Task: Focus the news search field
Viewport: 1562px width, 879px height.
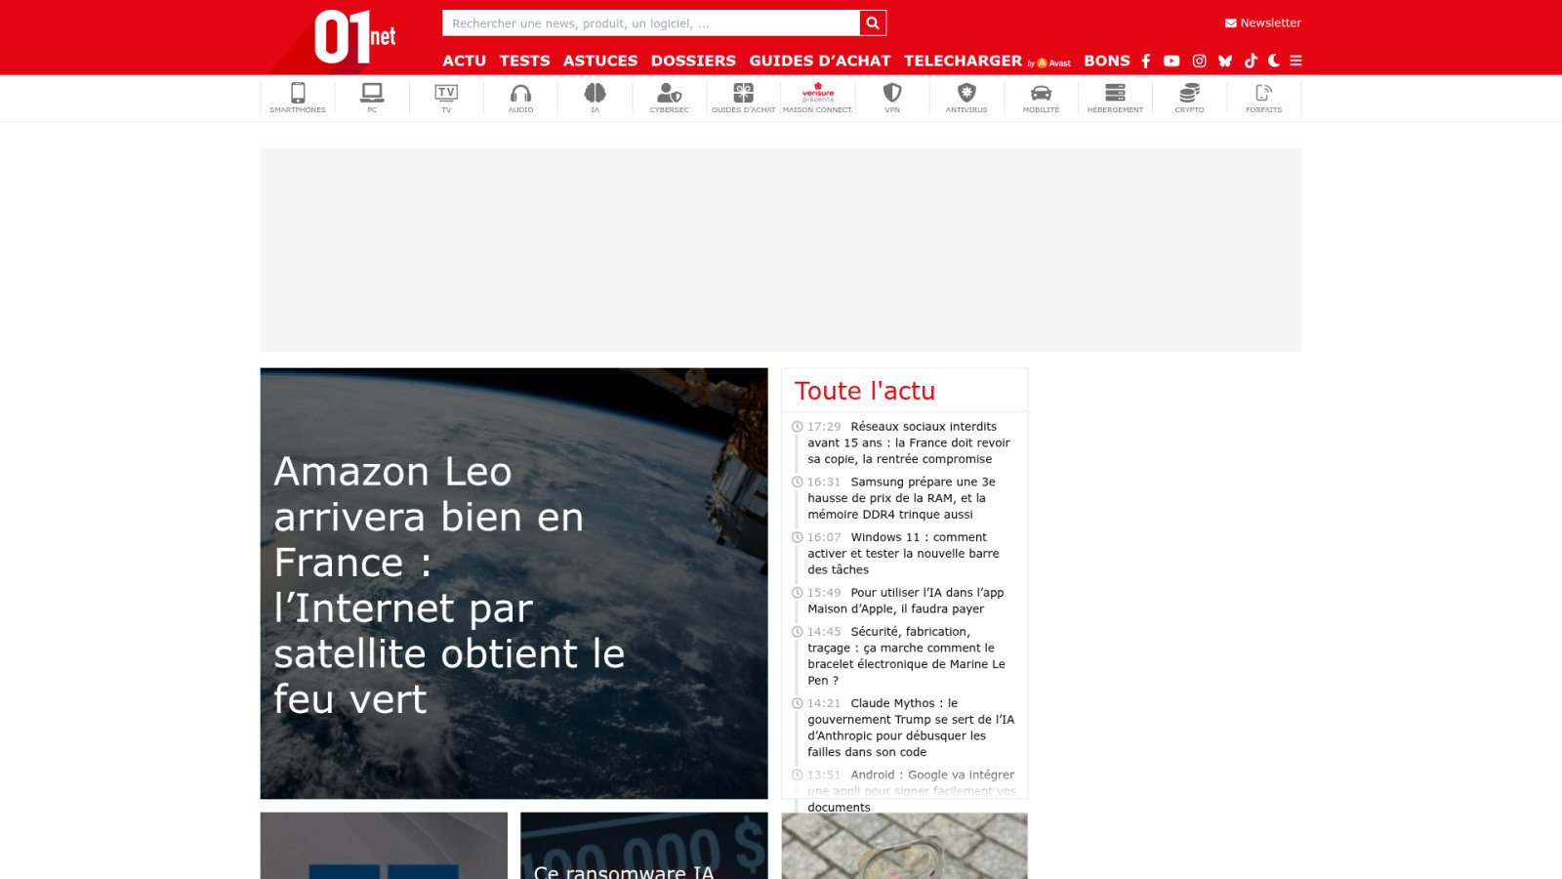Action: (651, 22)
